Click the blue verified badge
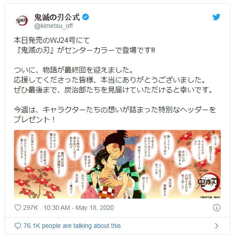The width and height of the screenshot is (233, 241). pyautogui.click(x=85, y=17)
